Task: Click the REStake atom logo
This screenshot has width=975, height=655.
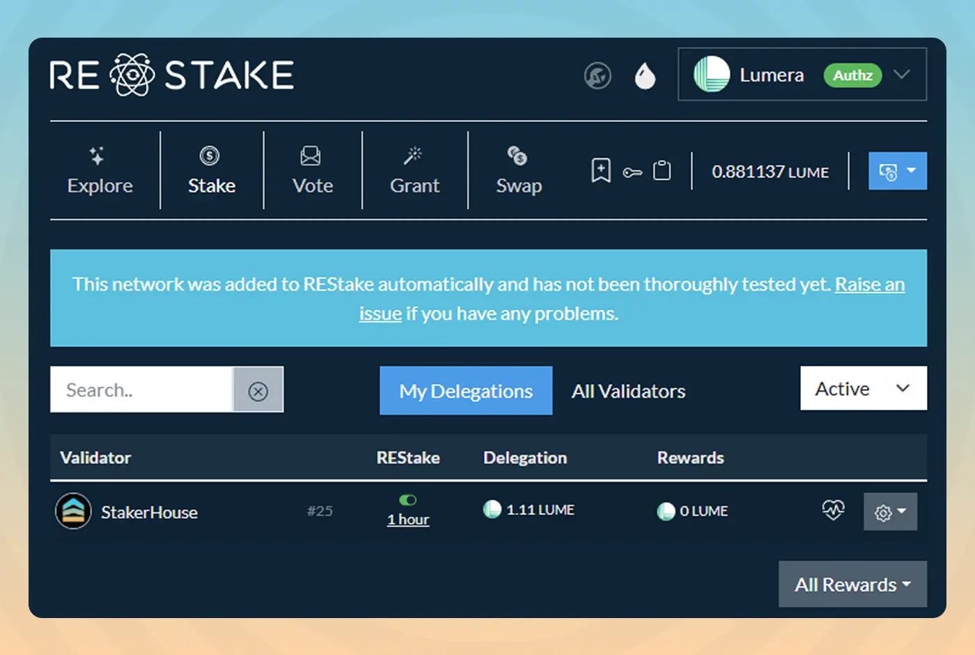Action: point(132,75)
